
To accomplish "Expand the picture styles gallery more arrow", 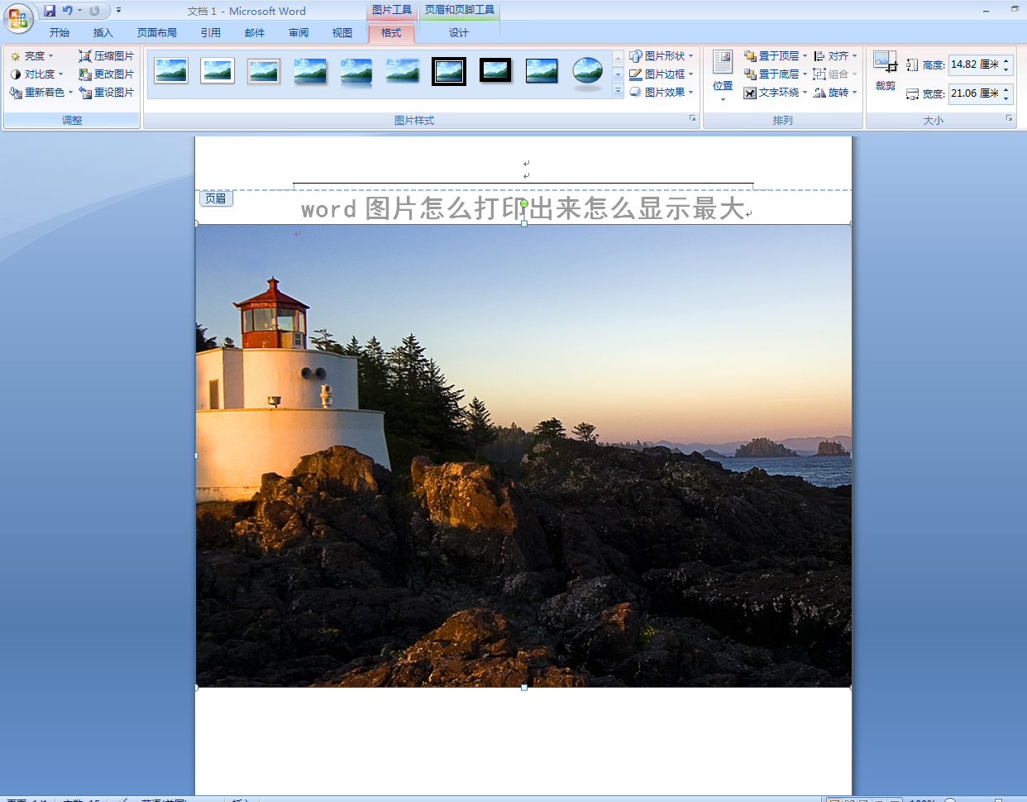I will point(618,92).
